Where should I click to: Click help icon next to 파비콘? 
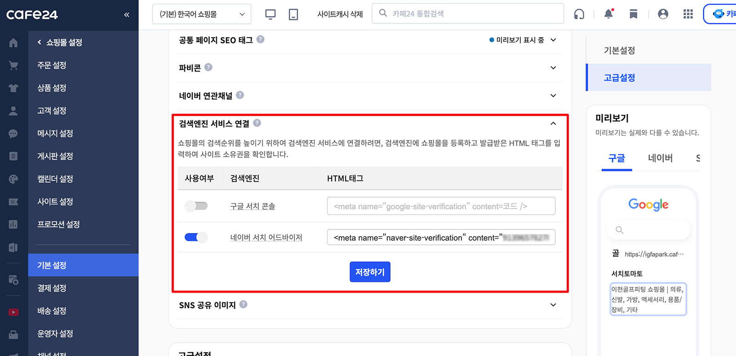tap(208, 67)
